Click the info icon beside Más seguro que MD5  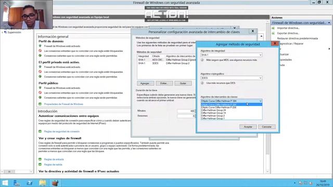point(202,60)
